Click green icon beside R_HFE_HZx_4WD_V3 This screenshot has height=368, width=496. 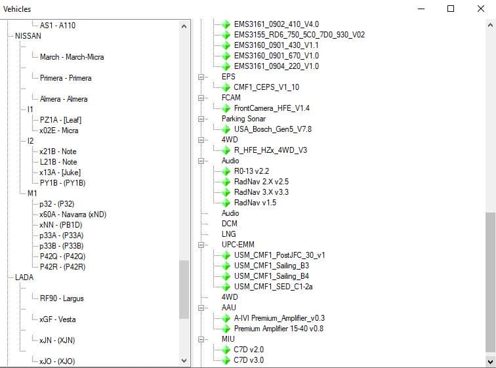pos(226,150)
